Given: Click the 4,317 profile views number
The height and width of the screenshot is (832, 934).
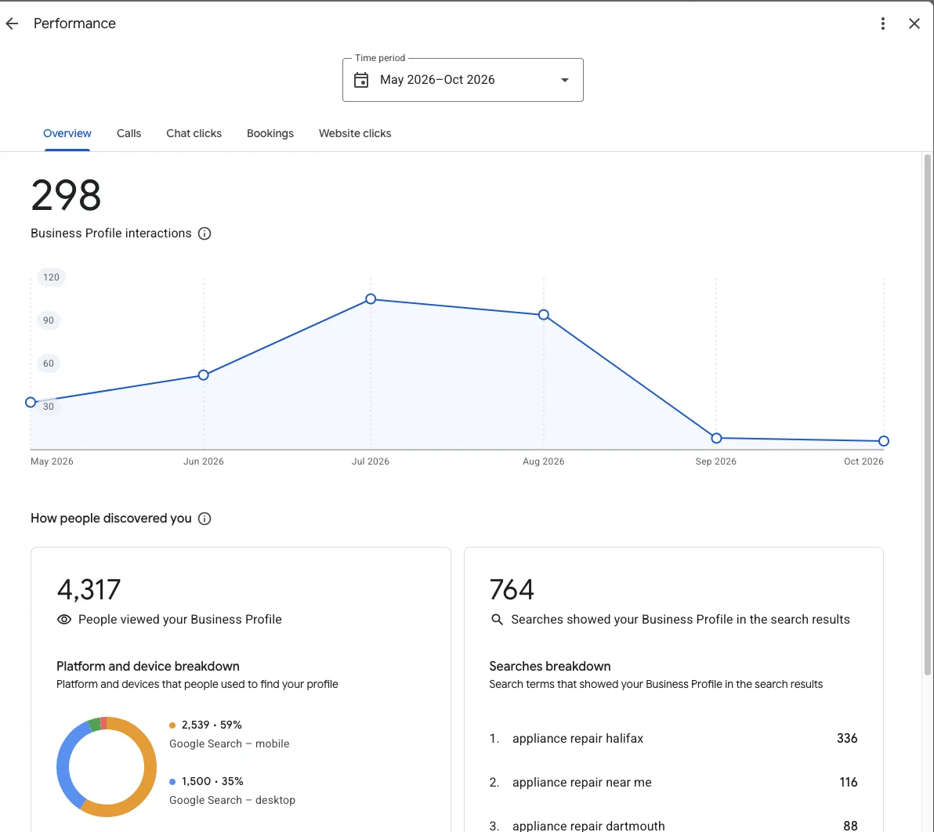Looking at the screenshot, I should pyautogui.click(x=89, y=590).
